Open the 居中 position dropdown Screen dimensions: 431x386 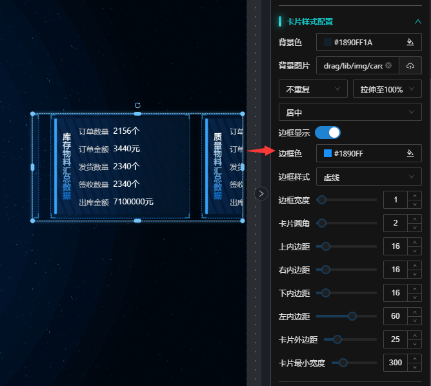tap(350, 113)
